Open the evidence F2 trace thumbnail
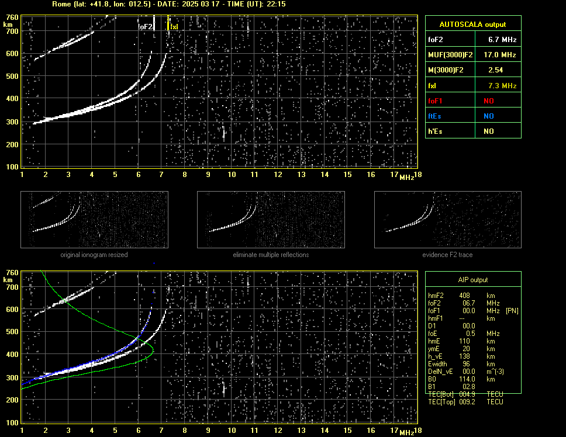 (x=448, y=220)
